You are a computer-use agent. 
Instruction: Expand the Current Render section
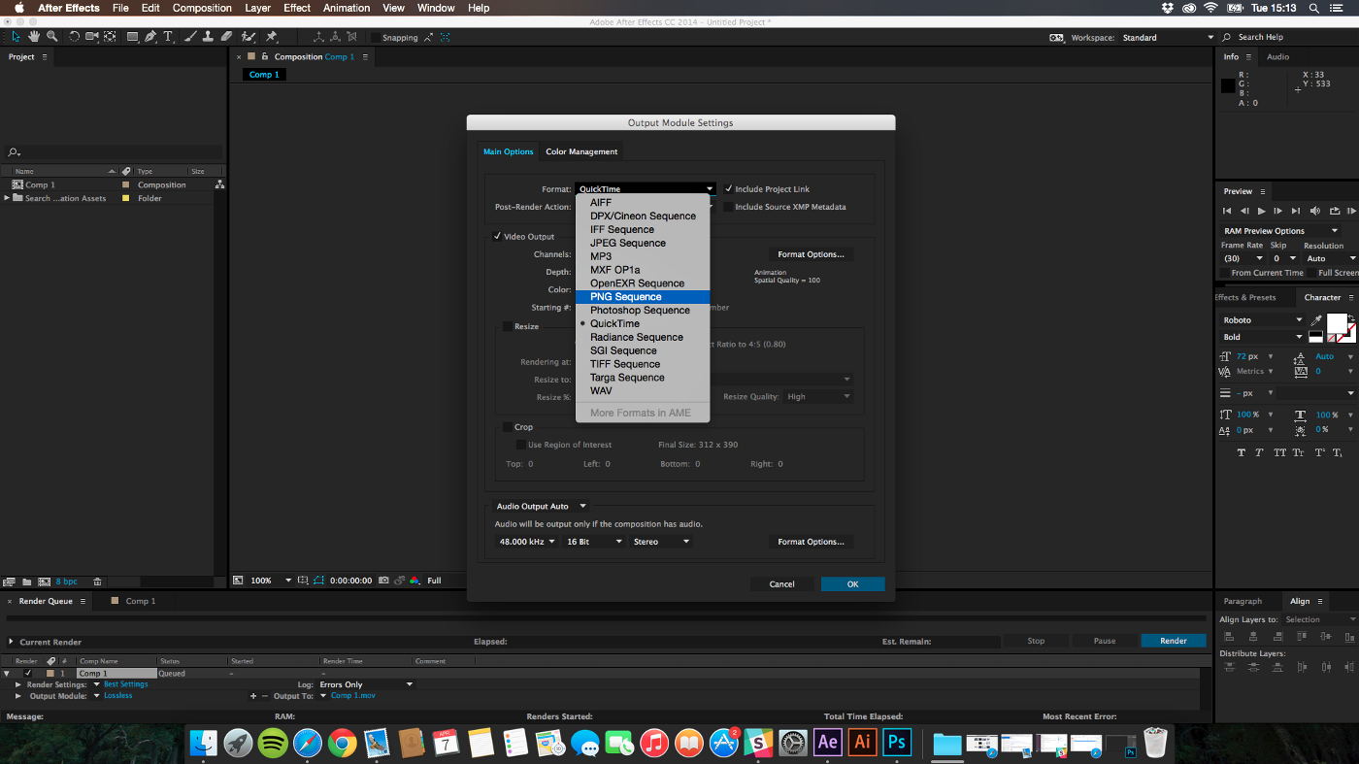(12, 642)
